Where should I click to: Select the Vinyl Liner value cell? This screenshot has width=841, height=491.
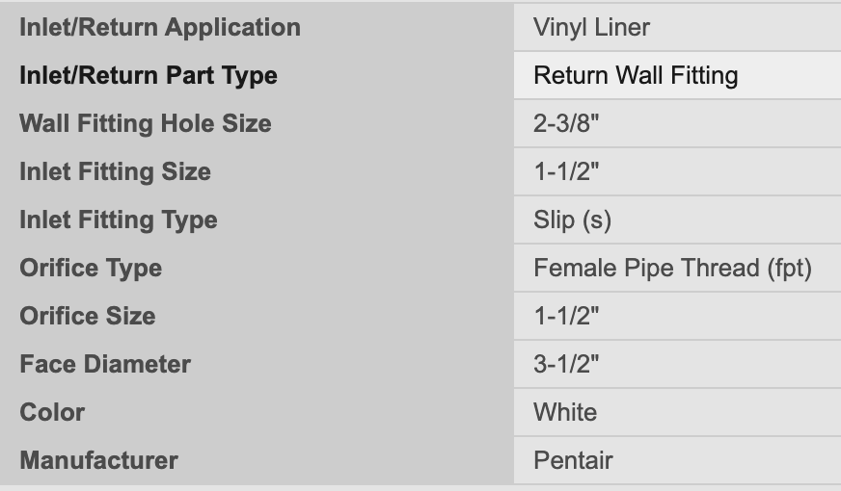click(x=591, y=27)
